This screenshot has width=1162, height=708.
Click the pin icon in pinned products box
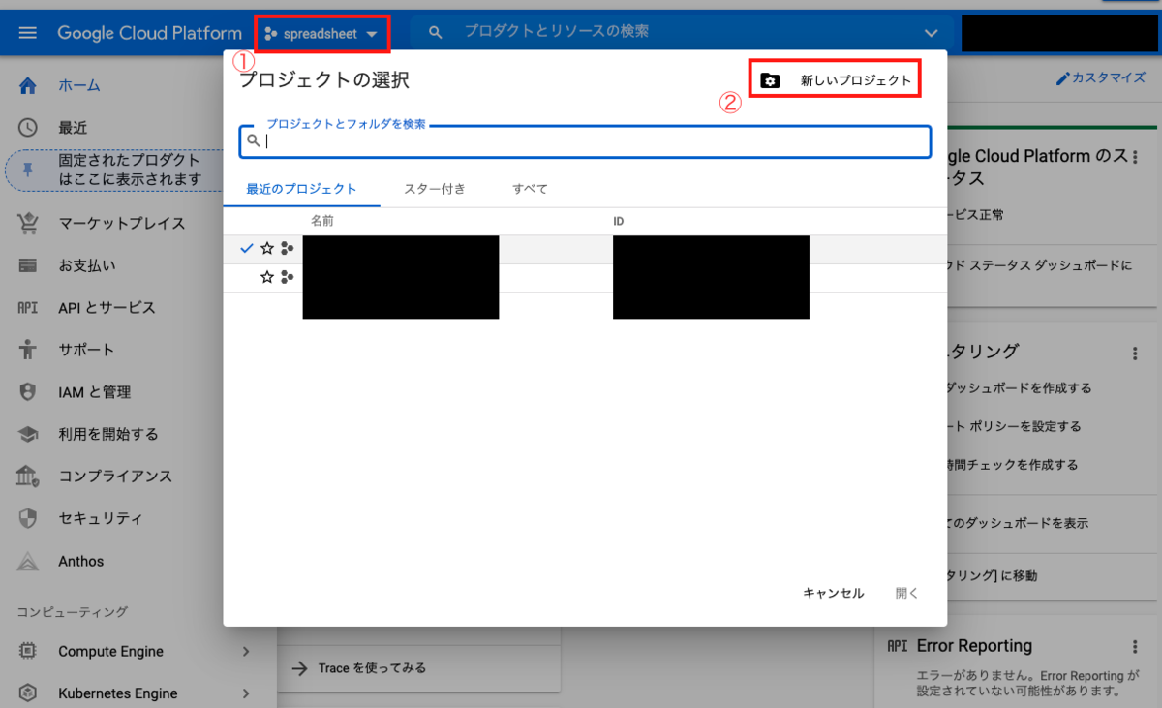coord(28,169)
